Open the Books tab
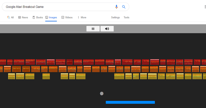 pyautogui.click(x=38, y=18)
